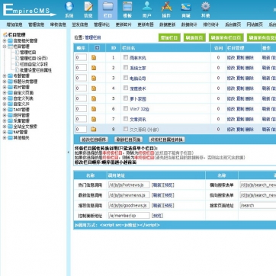Screen dimensions: 276x276
Task: Check the checkbox for 电脑公司
Action: pyautogui.click(x=126, y=78)
